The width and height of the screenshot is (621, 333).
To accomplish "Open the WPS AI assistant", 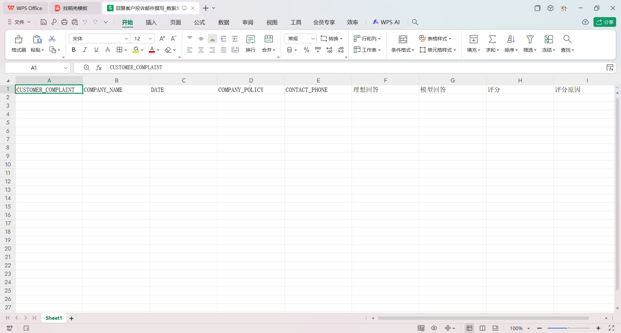I will coord(386,22).
